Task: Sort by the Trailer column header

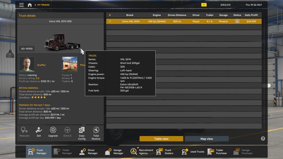Action: pos(210,15)
